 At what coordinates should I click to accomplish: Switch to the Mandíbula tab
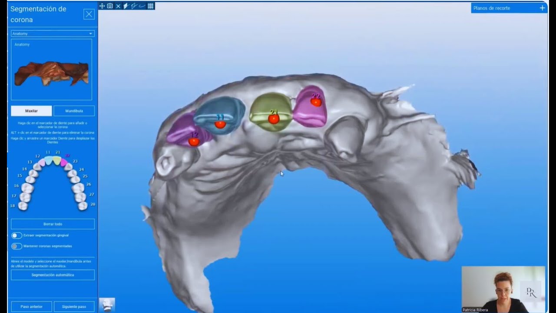coord(74,111)
